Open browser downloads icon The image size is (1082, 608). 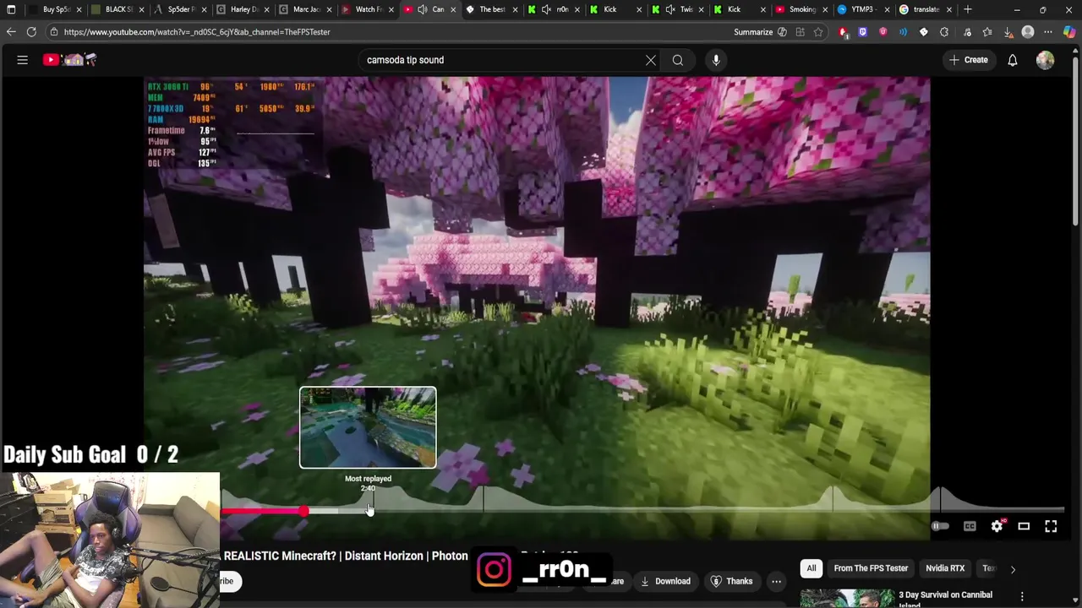coord(1008,32)
